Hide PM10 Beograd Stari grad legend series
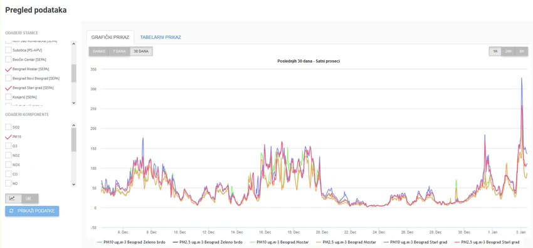The image size is (533, 248). click(x=415, y=242)
